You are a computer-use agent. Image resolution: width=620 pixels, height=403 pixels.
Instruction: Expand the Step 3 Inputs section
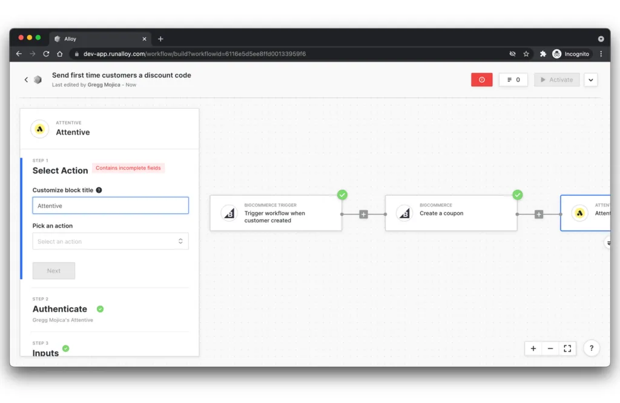pyautogui.click(x=45, y=352)
